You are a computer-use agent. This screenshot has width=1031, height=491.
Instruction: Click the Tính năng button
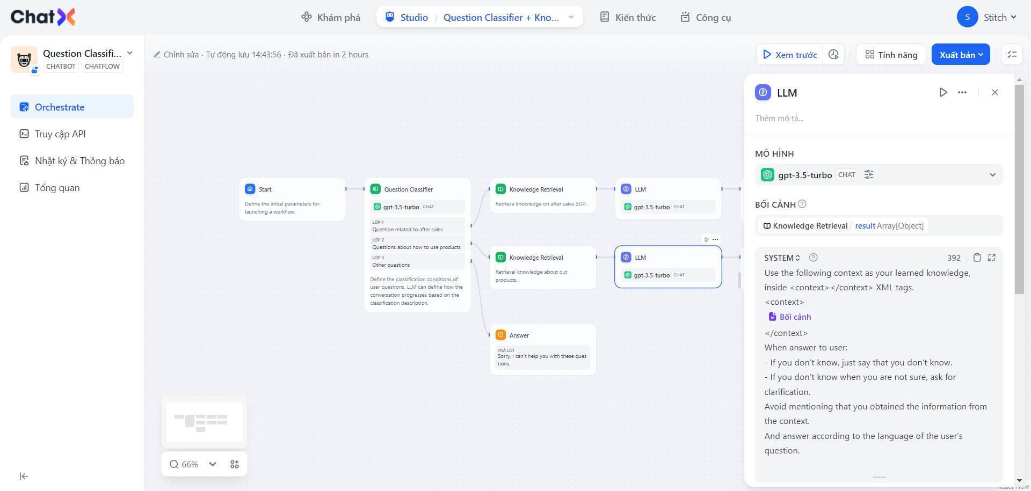891,55
